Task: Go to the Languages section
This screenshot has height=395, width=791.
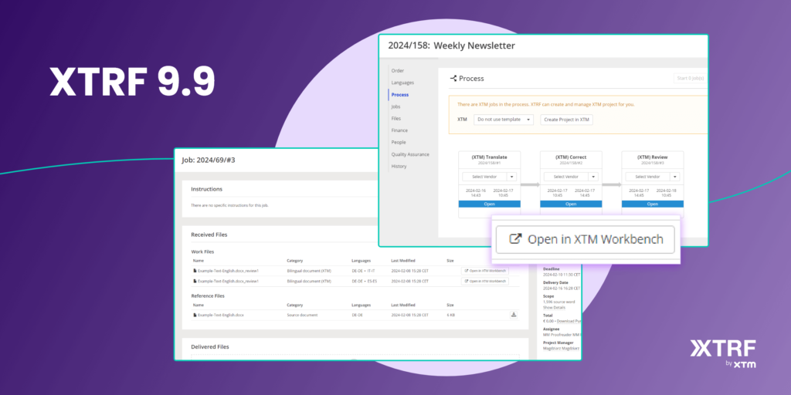Action: pos(402,83)
